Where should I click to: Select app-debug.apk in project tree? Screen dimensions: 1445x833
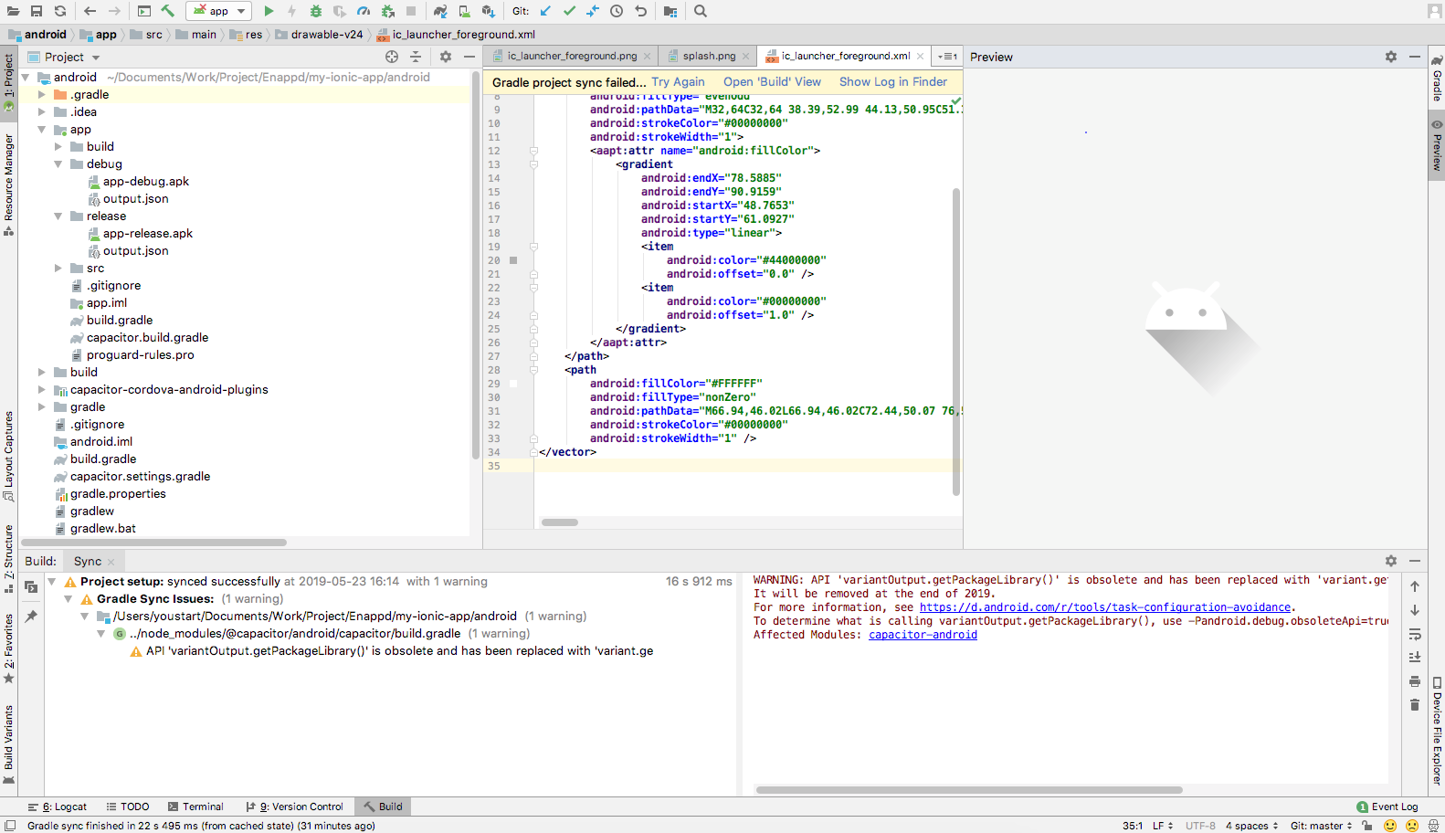138,182
